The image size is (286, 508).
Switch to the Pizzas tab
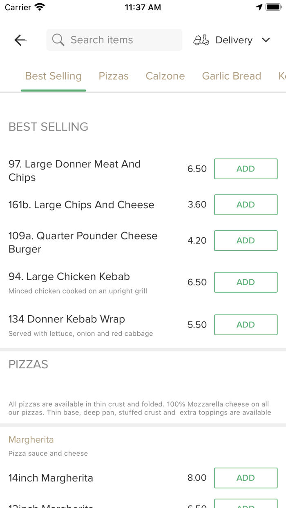click(114, 76)
